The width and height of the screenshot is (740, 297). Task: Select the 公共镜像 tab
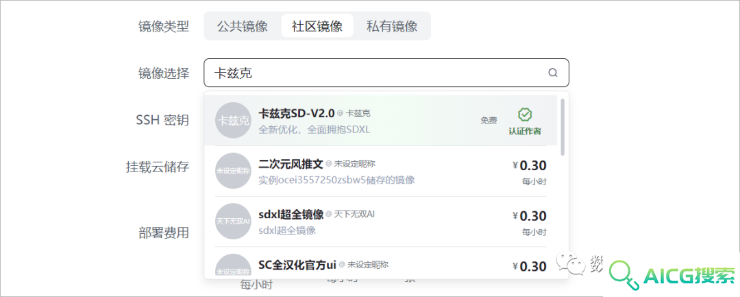click(243, 26)
